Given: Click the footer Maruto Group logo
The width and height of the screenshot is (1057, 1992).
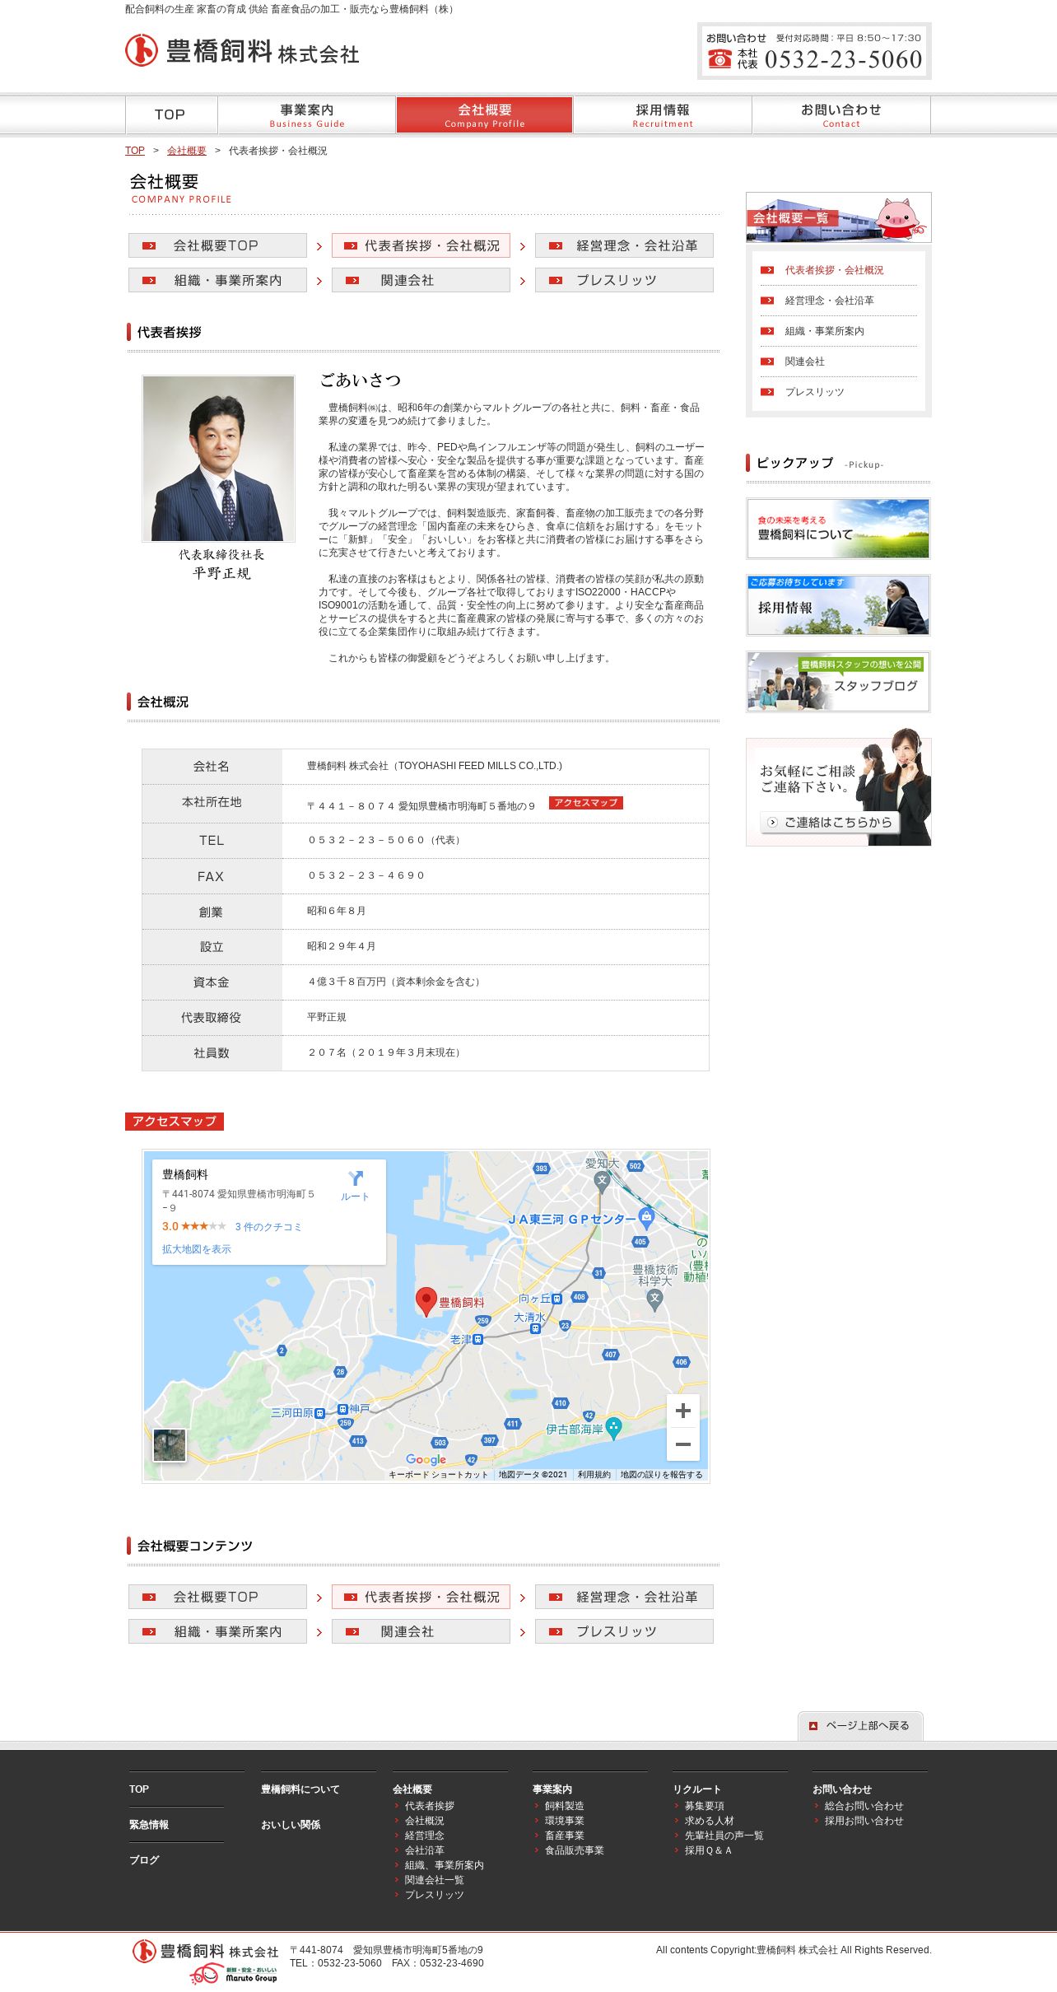Looking at the screenshot, I should (235, 1974).
